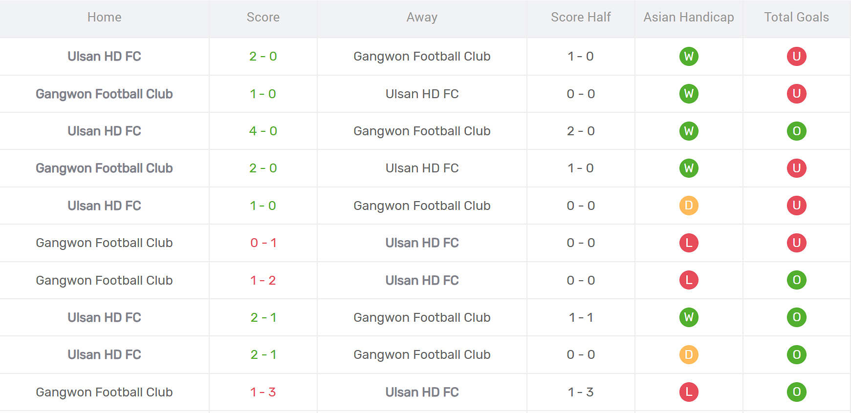
Task: Click the red L badge beside 0 - 1 score
Action: [689, 243]
